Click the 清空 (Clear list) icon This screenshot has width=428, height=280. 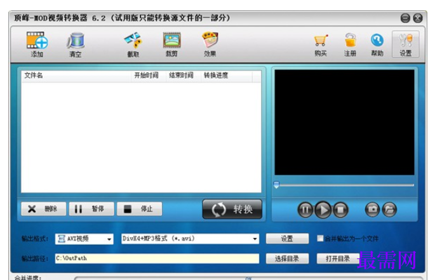coord(76,44)
